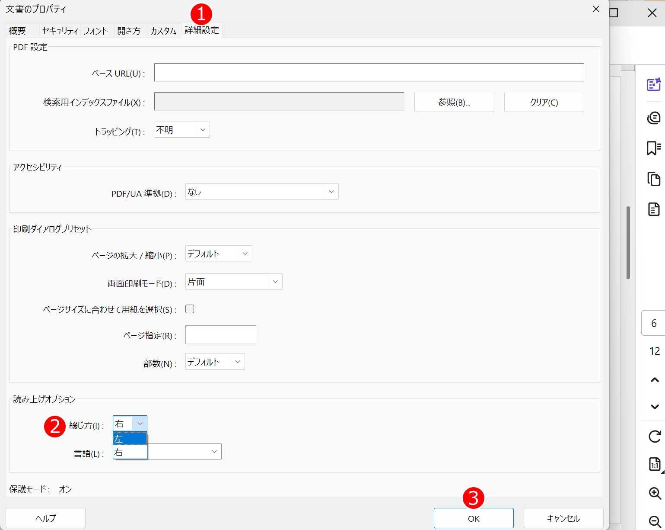Switch to the カスタム tab
This screenshot has width=665, height=530.
164,31
